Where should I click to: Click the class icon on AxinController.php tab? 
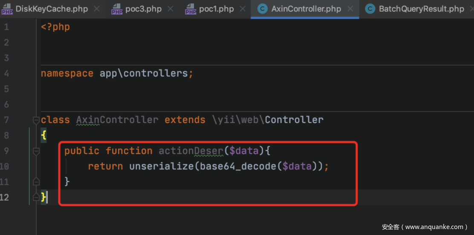click(x=263, y=9)
